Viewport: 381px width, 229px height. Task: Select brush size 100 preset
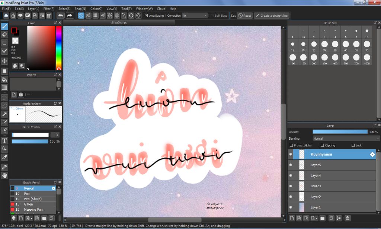292,59
